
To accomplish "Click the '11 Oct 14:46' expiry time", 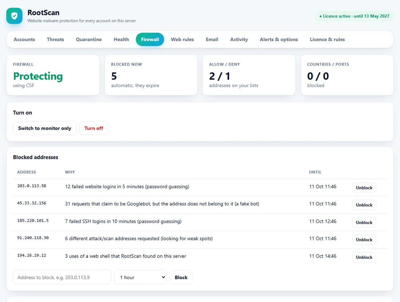I will point(323,256).
